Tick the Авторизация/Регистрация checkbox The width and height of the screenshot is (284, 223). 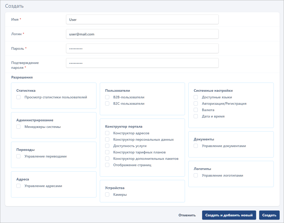click(196, 103)
